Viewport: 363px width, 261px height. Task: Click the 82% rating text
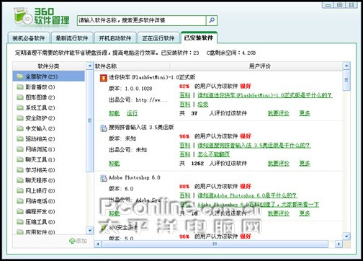coord(184,86)
